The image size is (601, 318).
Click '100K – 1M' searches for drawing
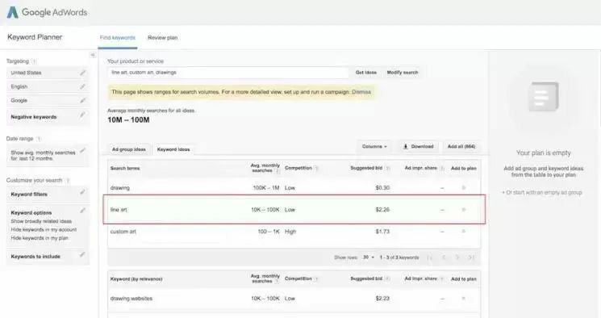[x=266, y=188]
